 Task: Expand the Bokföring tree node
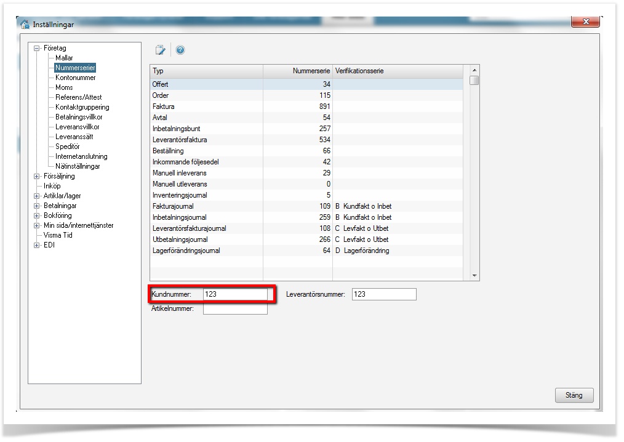[x=37, y=215]
